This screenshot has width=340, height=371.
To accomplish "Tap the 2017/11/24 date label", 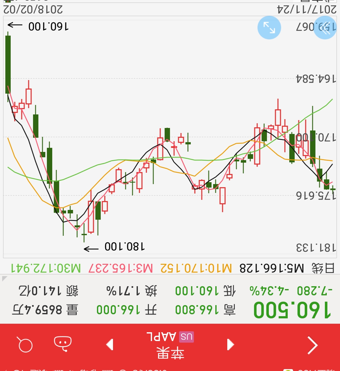I will point(307,9).
